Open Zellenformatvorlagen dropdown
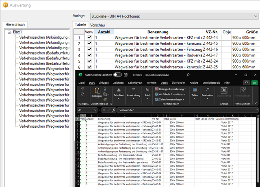This screenshot has width=260, height=187. pyautogui.click(x=169, y=99)
